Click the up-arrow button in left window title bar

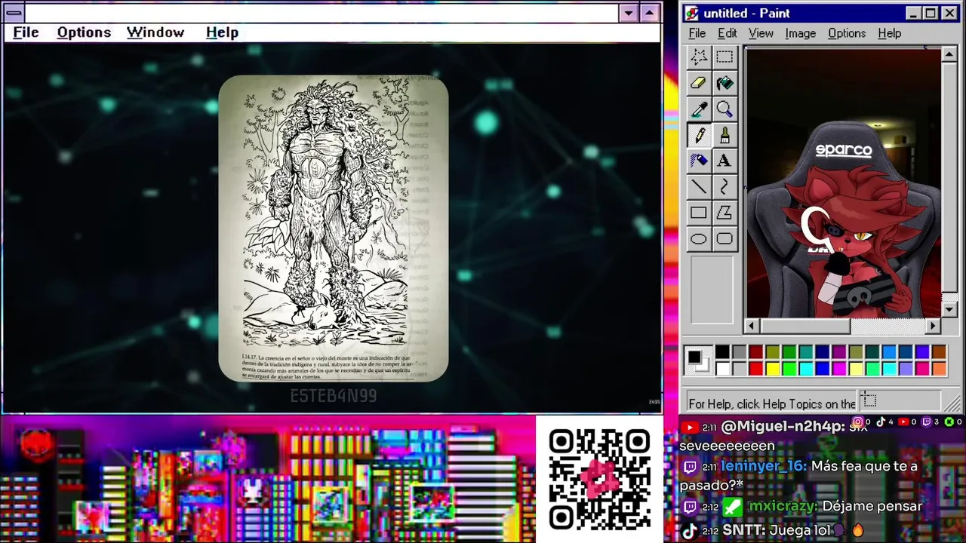click(650, 13)
